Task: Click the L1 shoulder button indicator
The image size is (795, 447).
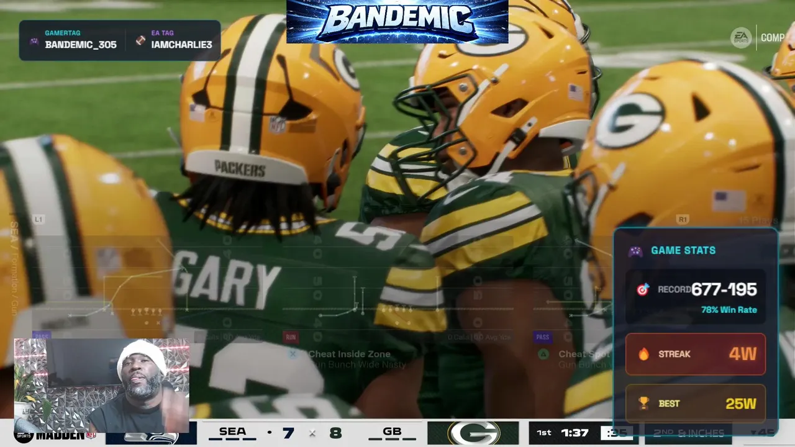Action: pos(39,219)
